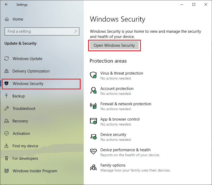Open Device performance & health area
This screenshot has width=212, height=185.
tap(125, 150)
